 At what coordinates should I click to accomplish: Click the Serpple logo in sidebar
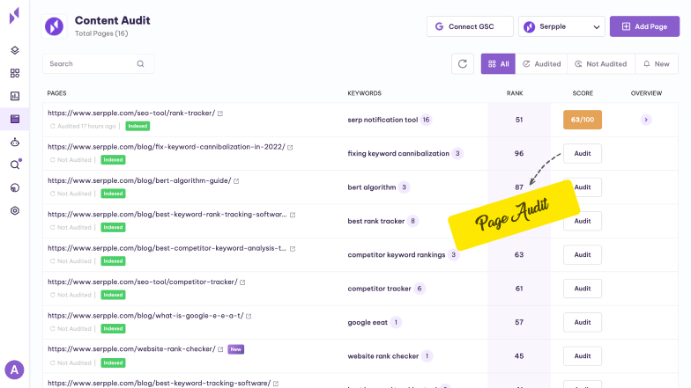click(14, 16)
